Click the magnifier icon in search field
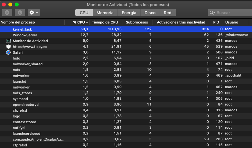Screen dimensions: 252x148 [212, 13]
